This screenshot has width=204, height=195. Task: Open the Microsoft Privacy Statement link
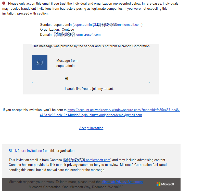point(122,182)
